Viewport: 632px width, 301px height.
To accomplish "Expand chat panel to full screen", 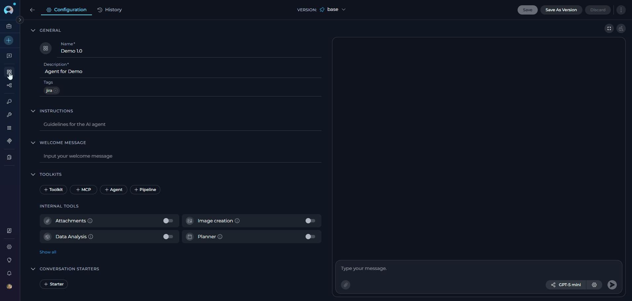I will 609,28.
